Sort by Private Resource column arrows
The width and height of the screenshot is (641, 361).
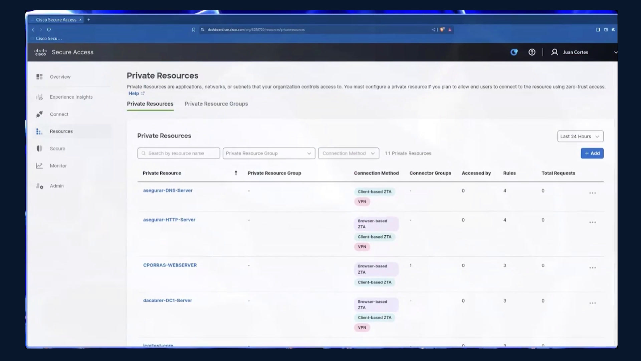(236, 173)
